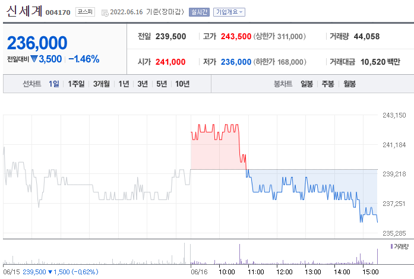Click the 거래대금 value 10,520 백만
The image size is (414, 279).
380,62
